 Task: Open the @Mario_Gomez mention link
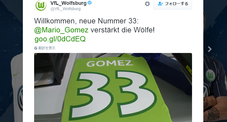[61, 30]
